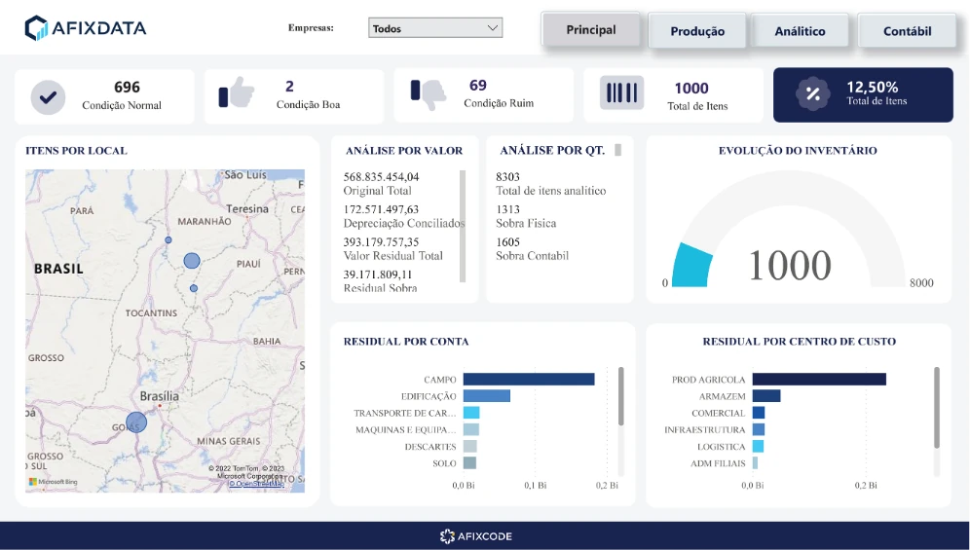
Task: Click the thumbs-up Condição Boa icon
Action: (x=237, y=94)
